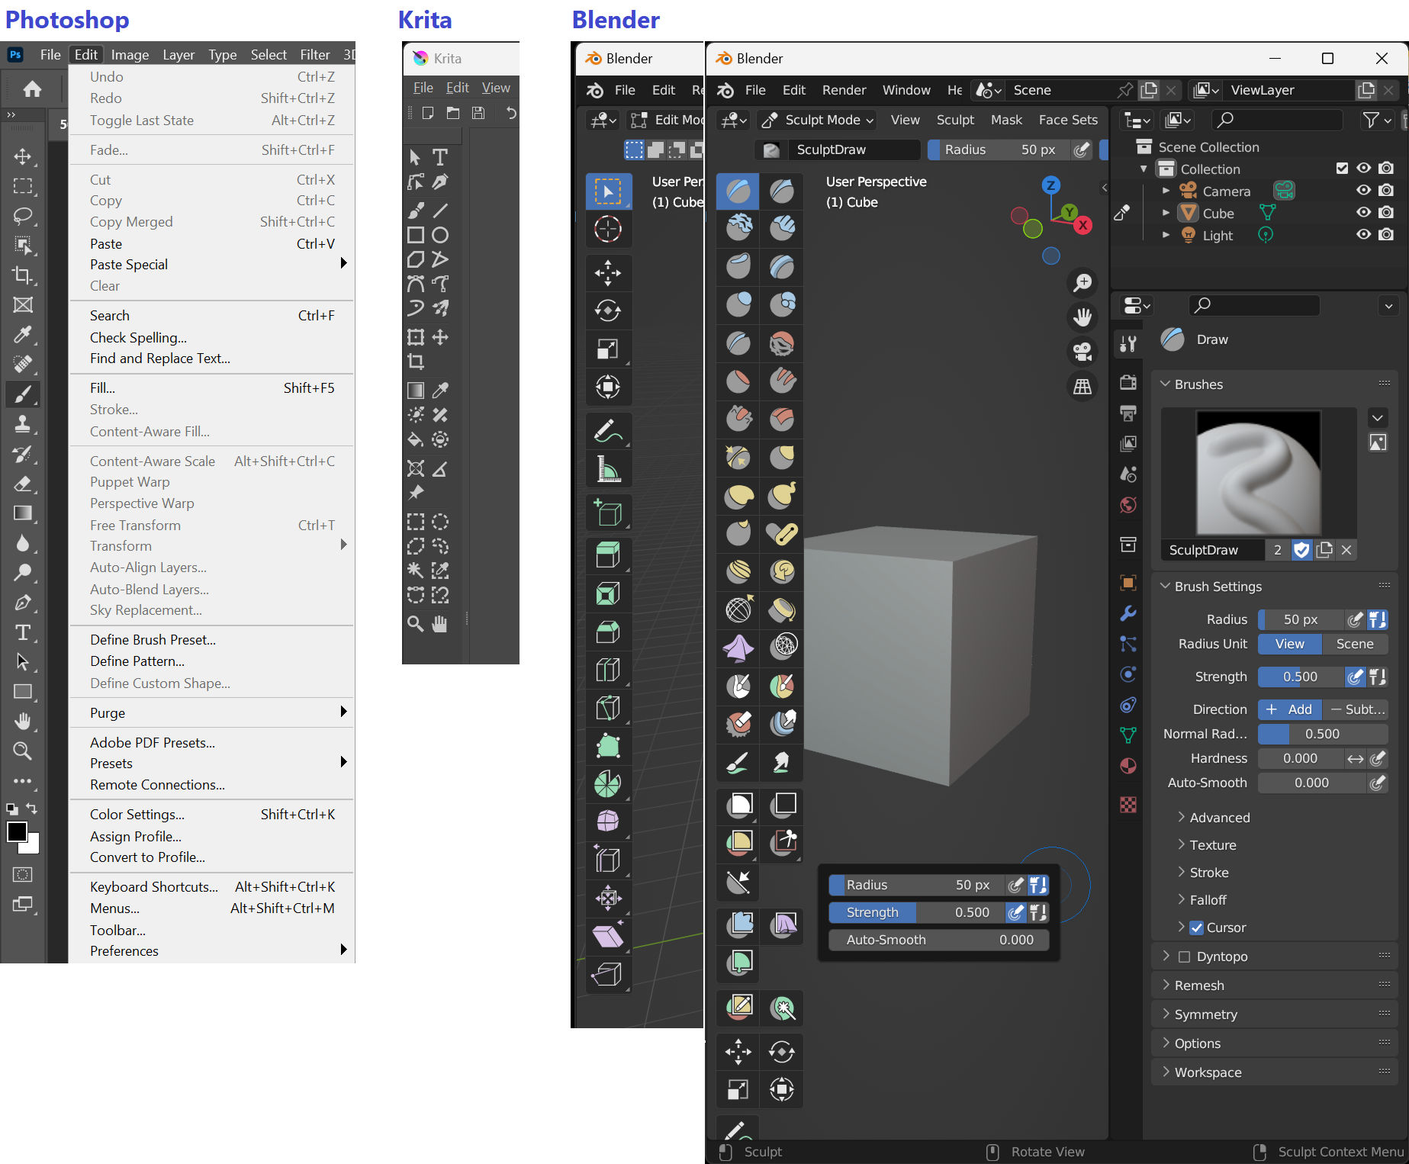Click the Strength slider in Brush Settings
This screenshot has width=1409, height=1164.
[x=1299, y=677]
